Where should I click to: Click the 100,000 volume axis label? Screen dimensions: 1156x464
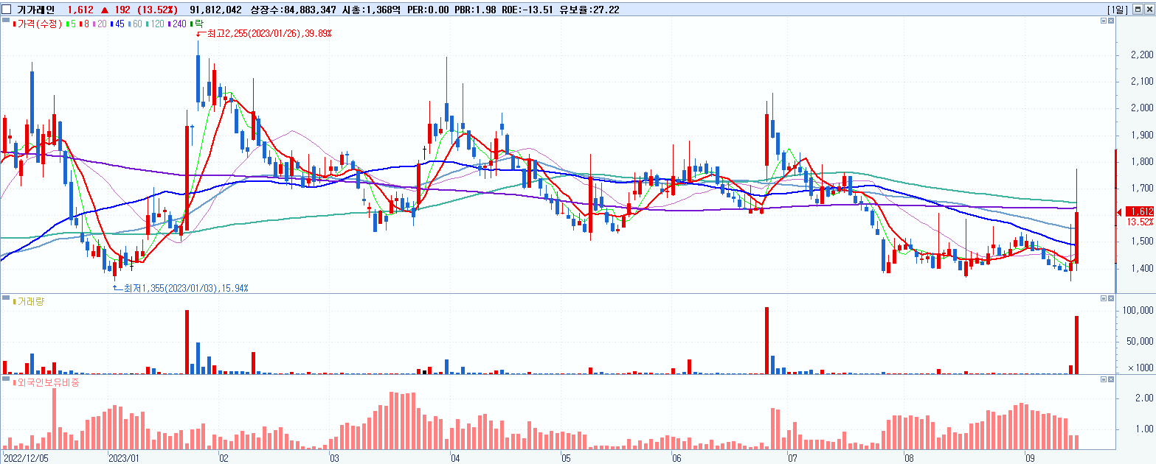click(1138, 311)
